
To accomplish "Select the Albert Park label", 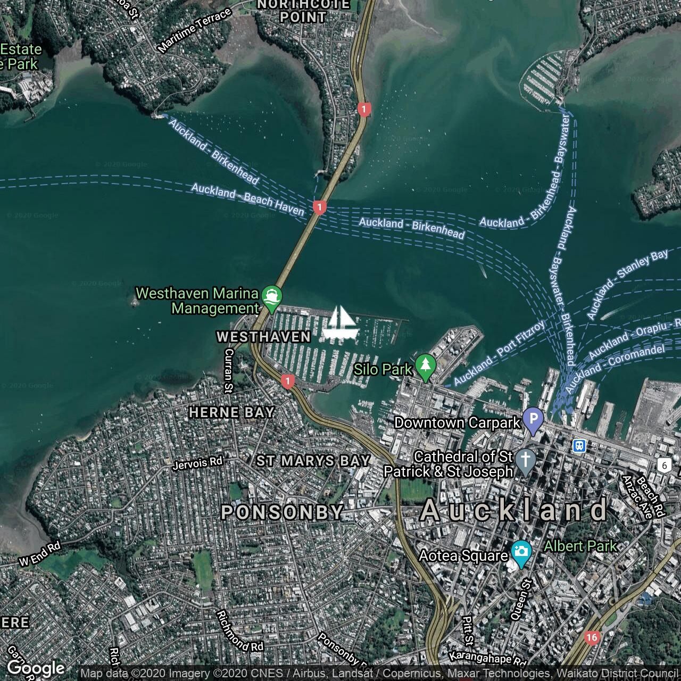I will [580, 546].
